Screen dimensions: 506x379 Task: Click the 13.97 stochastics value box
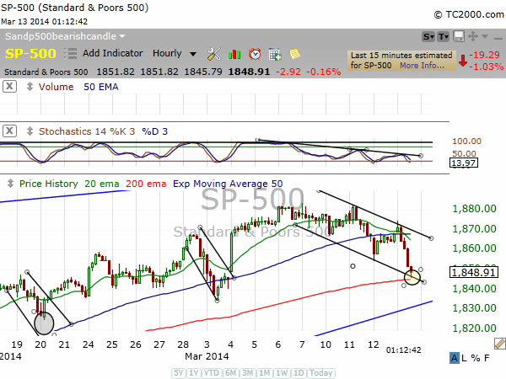464,163
